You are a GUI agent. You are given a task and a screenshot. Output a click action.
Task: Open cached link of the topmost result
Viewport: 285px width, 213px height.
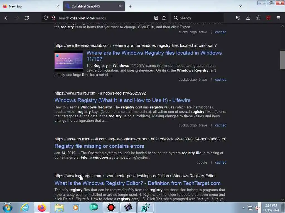(x=221, y=32)
